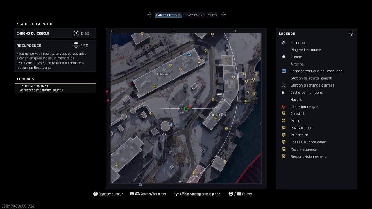Click the À terre legend entry

(297, 64)
